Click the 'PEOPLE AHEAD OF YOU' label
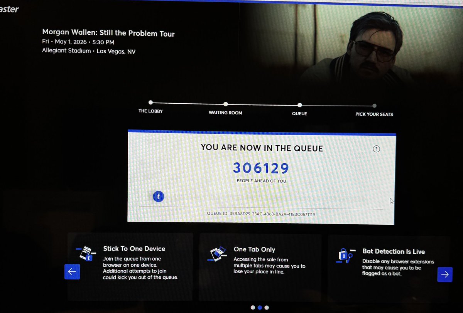463x313 pixels. 261,181
